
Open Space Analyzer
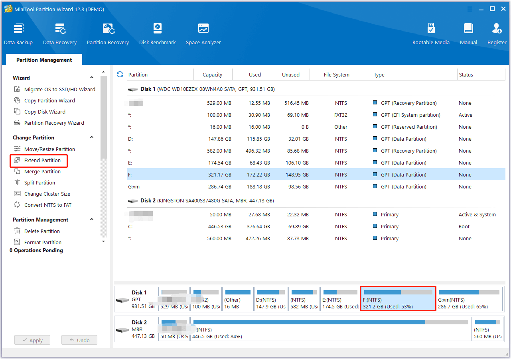[203, 34]
